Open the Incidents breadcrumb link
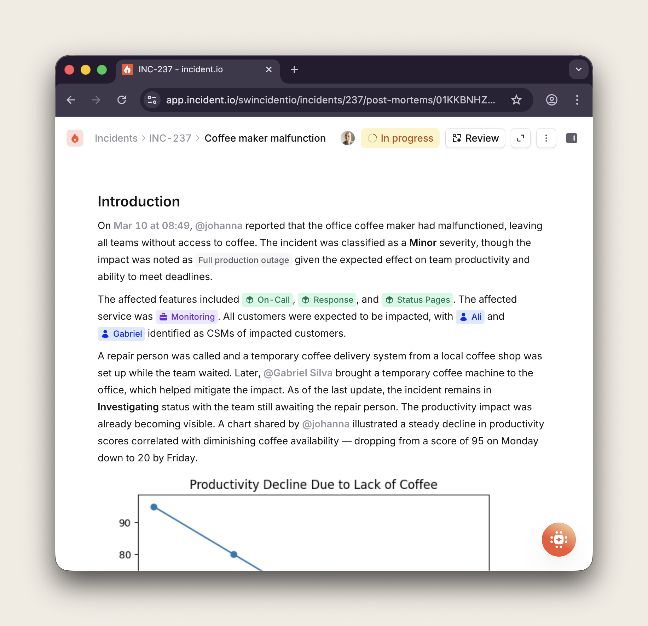 click(x=116, y=138)
